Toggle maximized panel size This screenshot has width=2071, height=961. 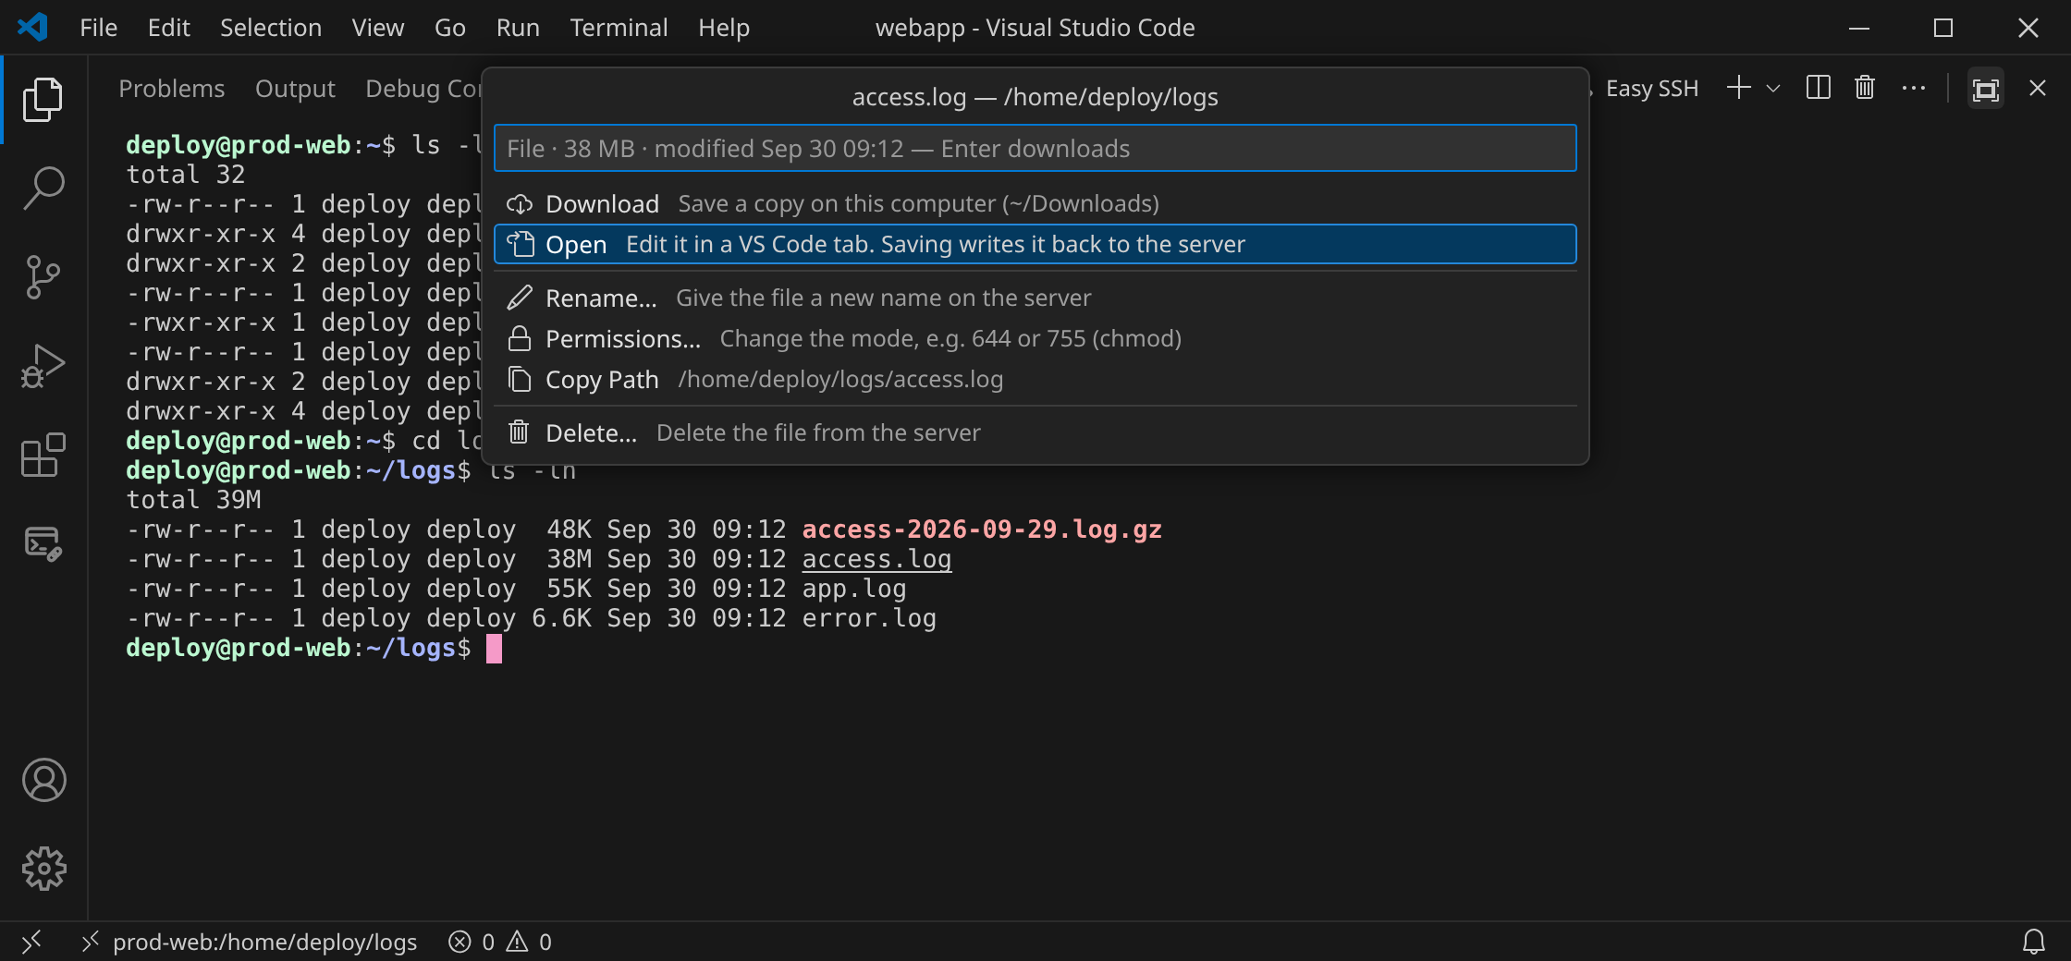(x=1985, y=89)
